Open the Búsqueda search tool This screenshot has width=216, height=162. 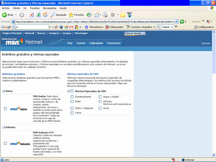58,15
